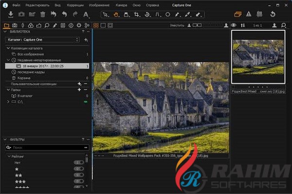
Task: Click the Import images arrow icon
Action: click(x=11, y=14)
